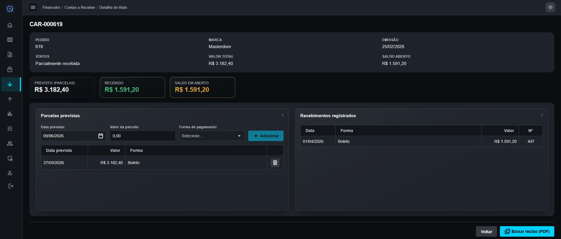Click the emissão date 25/02/2026
This screenshot has height=239, width=561.
click(x=393, y=47)
